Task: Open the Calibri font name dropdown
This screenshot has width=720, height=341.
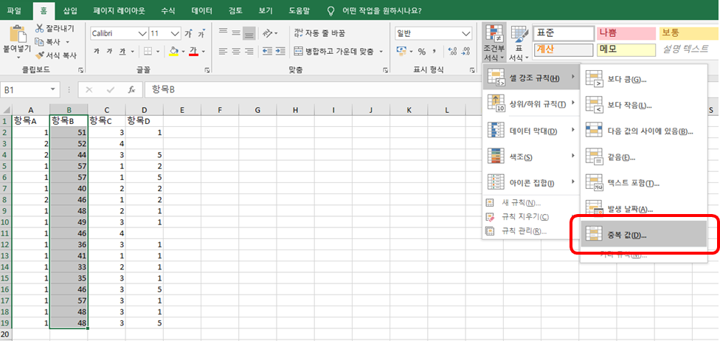Action: [143, 33]
